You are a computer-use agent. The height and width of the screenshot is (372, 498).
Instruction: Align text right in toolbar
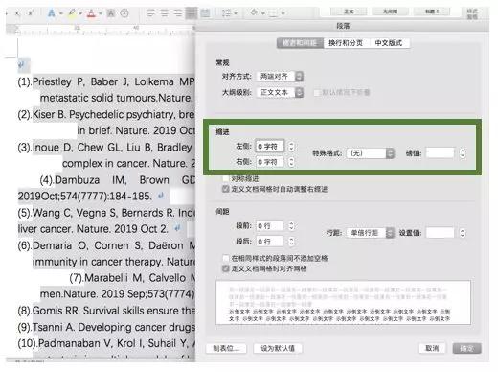[x=178, y=13]
